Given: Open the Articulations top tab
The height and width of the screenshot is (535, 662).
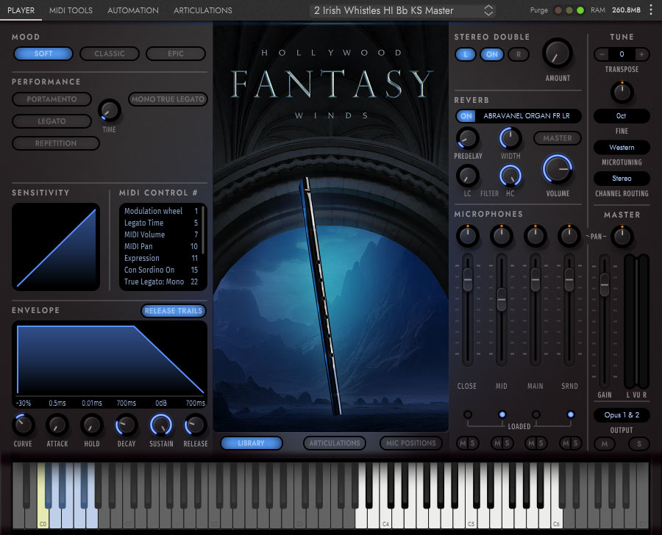Looking at the screenshot, I should click(203, 10).
